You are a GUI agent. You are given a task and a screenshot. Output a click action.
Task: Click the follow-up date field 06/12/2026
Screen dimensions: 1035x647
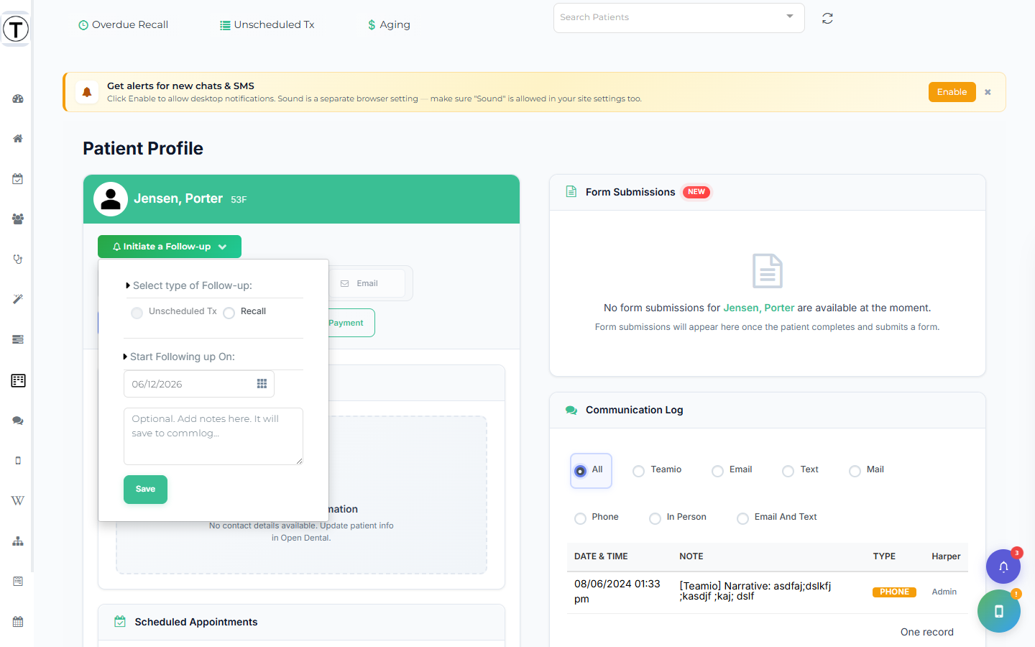pyautogui.click(x=199, y=384)
